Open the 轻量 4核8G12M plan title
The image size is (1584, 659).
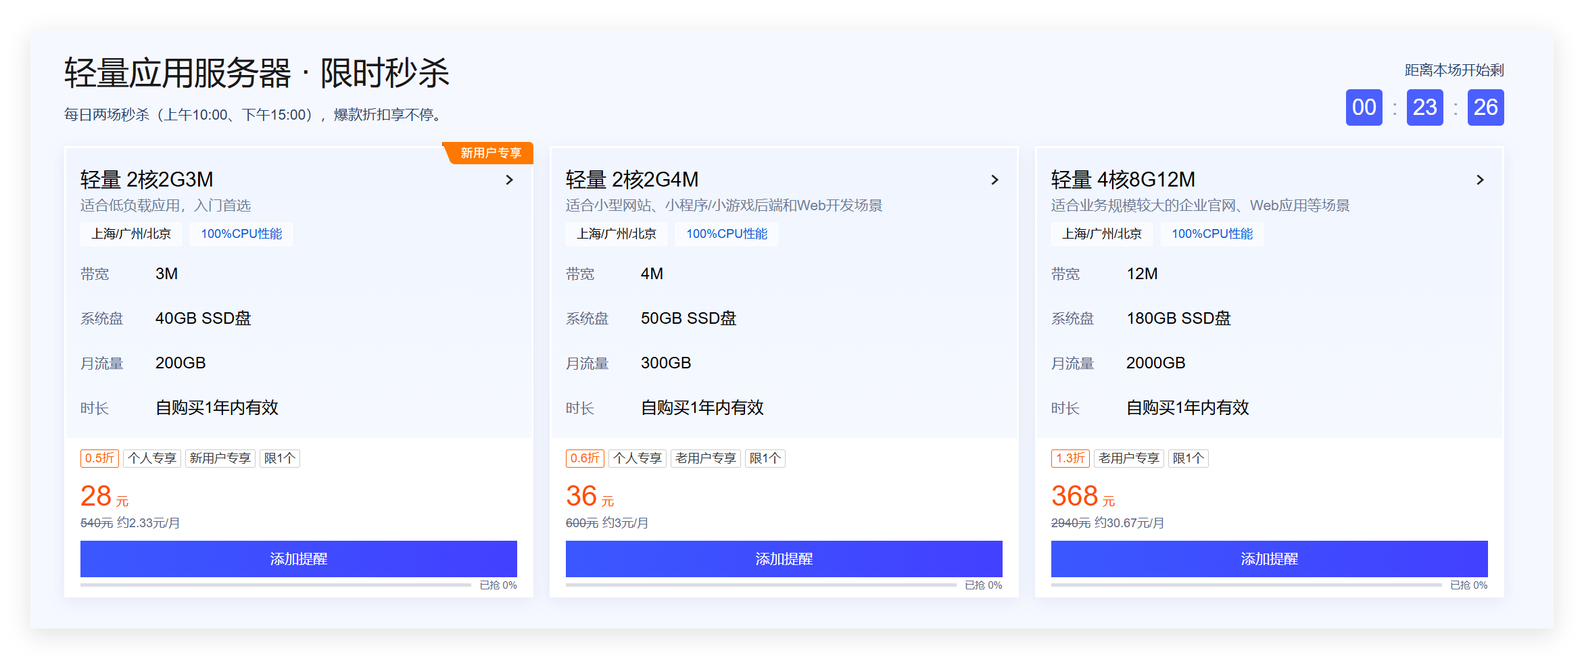coord(1123,180)
